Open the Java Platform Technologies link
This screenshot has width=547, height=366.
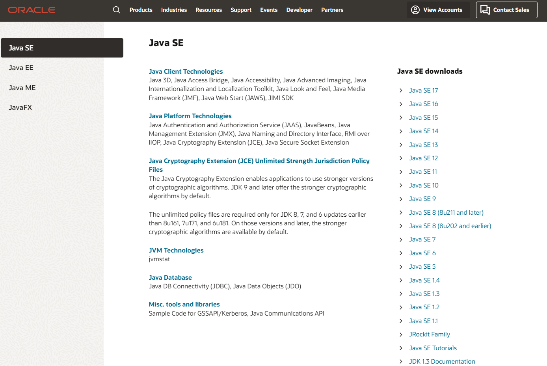pos(190,116)
